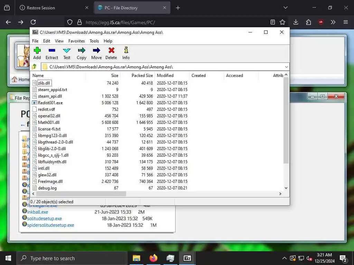Open the Tools menu in 7-Zip
This screenshot has height=265, width=354.
94,41
